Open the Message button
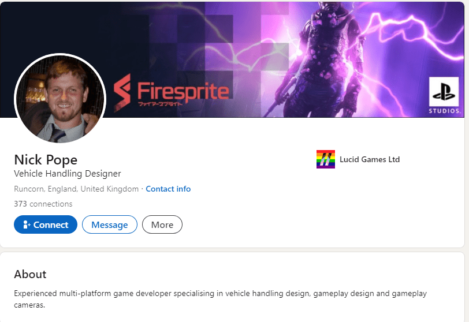The width and height of the screenshot is (469, 322). pos(110,224)
